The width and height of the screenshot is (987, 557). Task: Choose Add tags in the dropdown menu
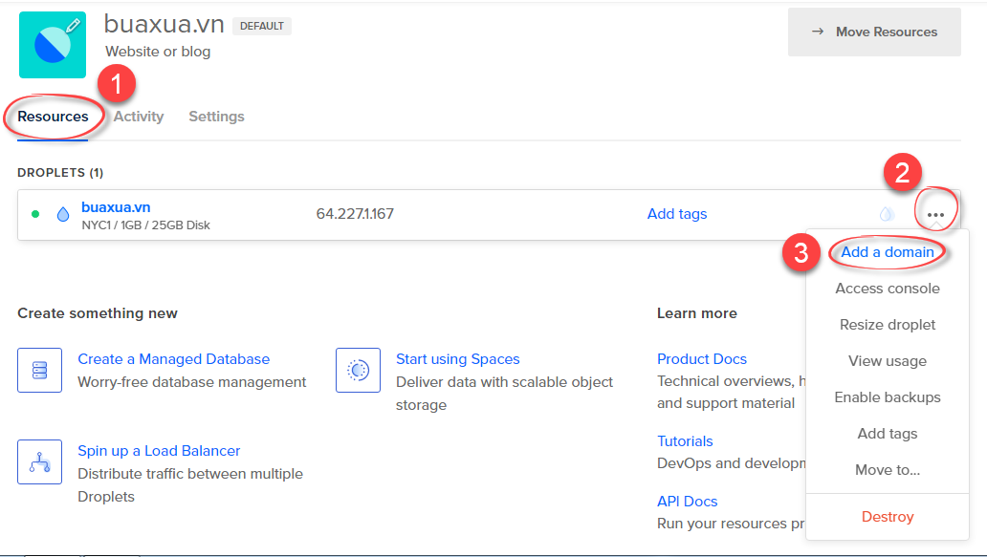(888, 434)
